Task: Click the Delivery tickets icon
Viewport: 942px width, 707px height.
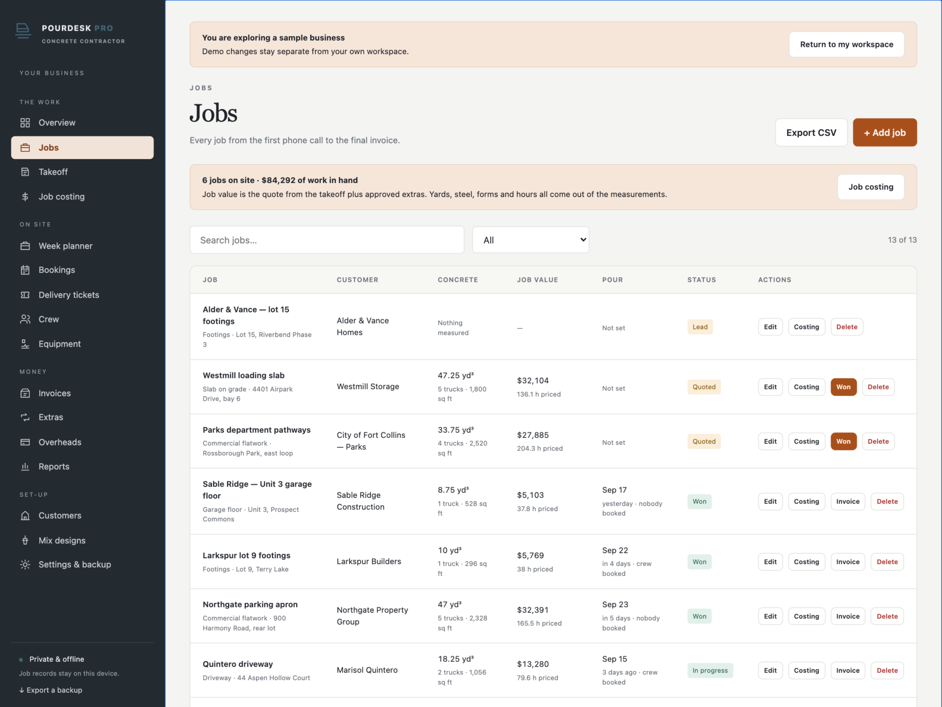Action: click(25, 295)
